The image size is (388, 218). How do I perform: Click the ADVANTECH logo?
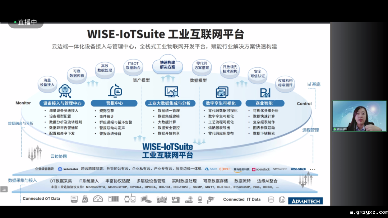pyautogui.click(x=306, y=200)
